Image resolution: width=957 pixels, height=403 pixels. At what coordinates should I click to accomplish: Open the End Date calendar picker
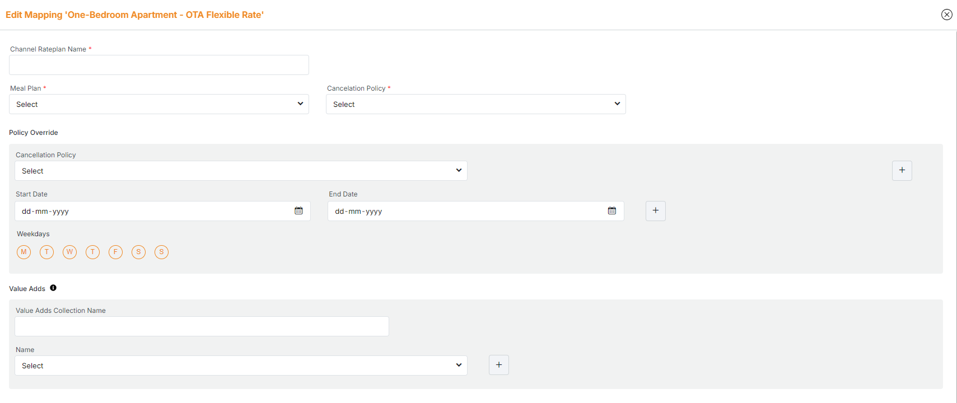(611, 211)
